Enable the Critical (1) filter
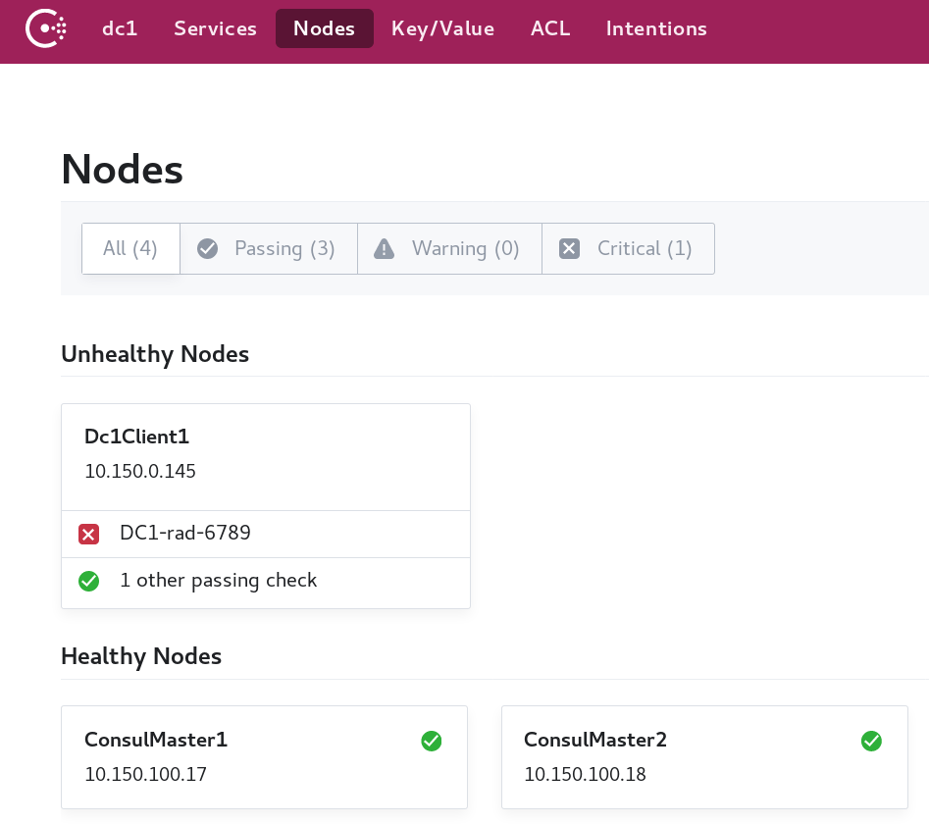Viewport: 929px width, 824px height. click(x=628, y=248)
